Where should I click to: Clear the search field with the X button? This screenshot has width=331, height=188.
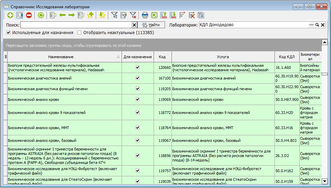[x=134, y=25]
